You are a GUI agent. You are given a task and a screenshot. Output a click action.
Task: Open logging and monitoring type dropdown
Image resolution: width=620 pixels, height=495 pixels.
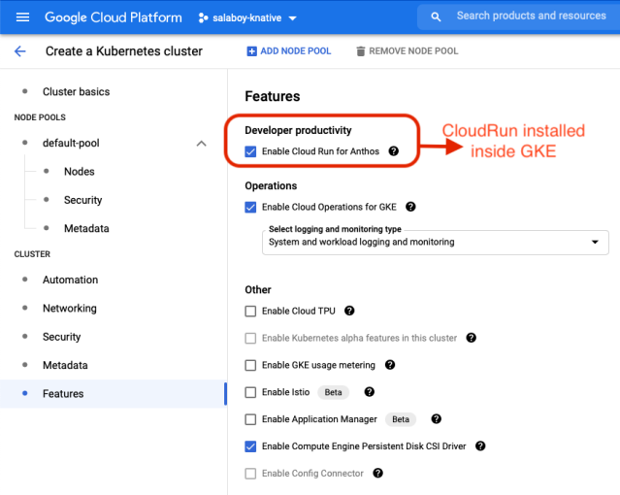point(436,242)
